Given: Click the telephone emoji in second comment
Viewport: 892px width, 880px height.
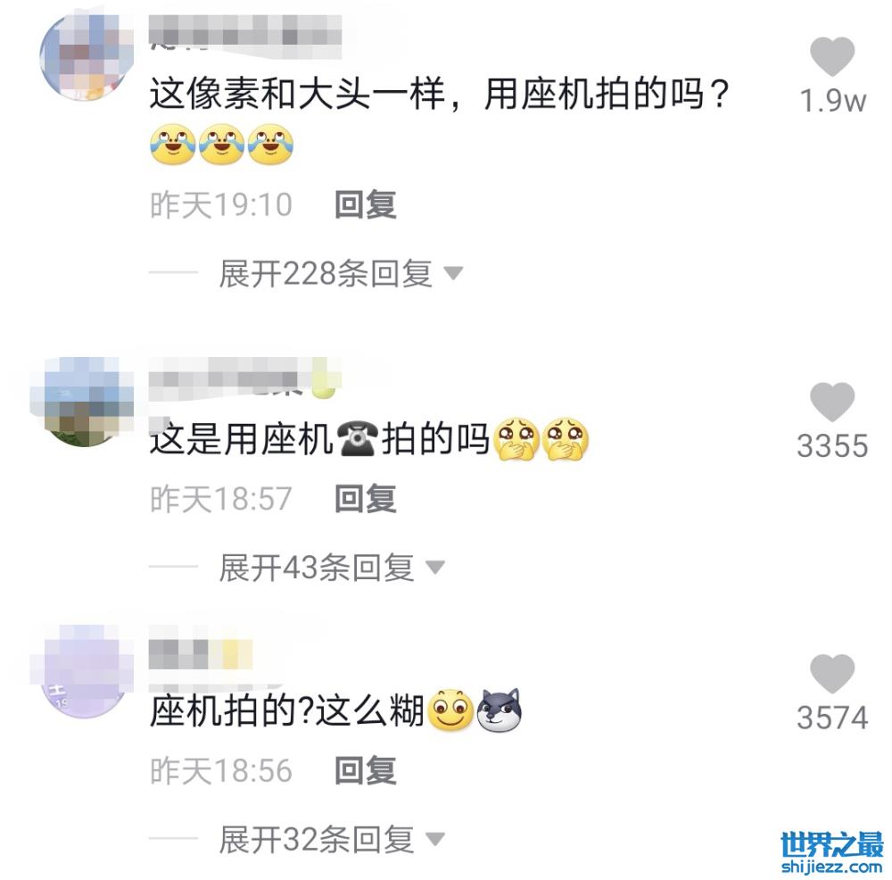Looking at the screenshot, I should coord(358,439).
